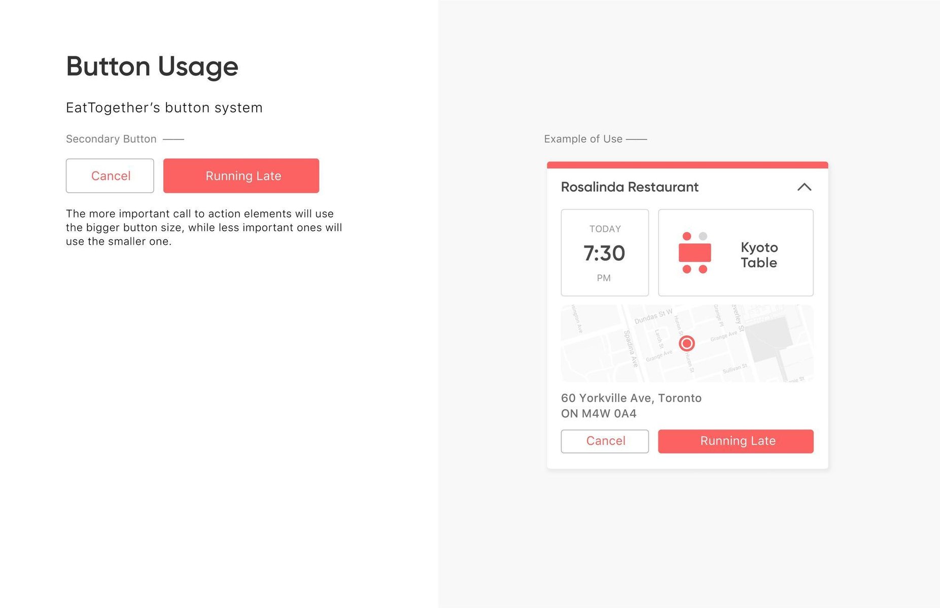Click the Secondary Button label

pos(111,139)
